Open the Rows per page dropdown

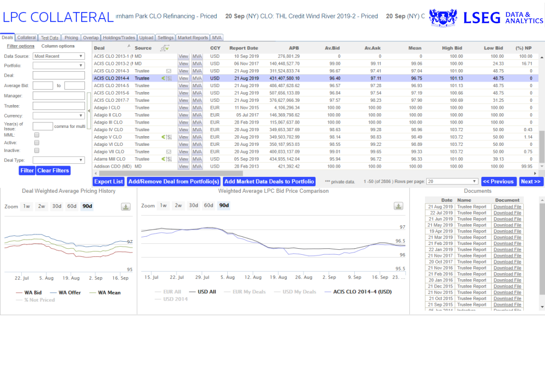pyautogui.click(x=452, y=181)
